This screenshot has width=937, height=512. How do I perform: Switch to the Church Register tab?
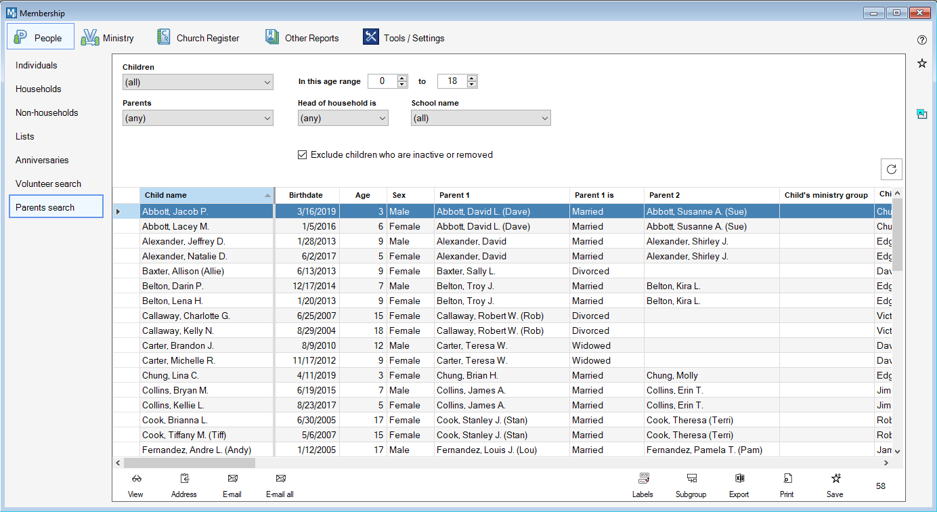coord(198,38)
